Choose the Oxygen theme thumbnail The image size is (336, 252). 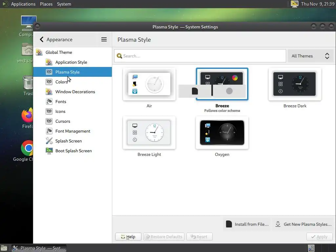[x=222, y=133]
